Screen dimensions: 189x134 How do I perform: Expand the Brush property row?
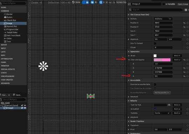[129, 56]
